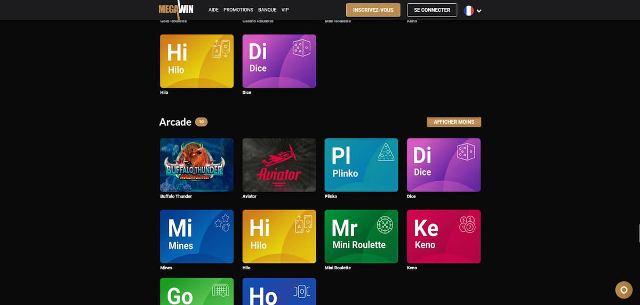
Task: Open the Dice tile in Arcade section
Action: pyautogui.click(x=443, y=165)
